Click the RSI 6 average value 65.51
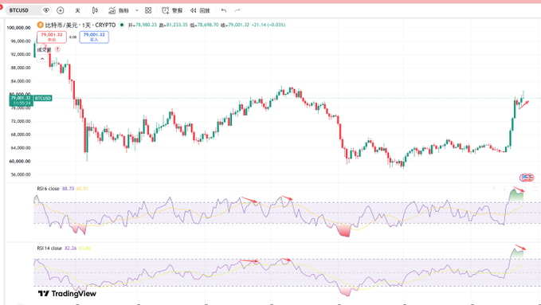Image resolution: width=541 pixels, height=305 pixels. (82, 189)
